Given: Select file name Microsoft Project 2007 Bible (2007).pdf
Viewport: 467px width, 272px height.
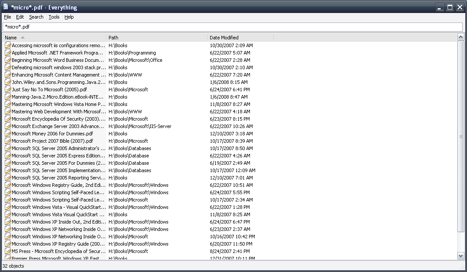Looking at the screenshot, I should (x=52, y=141).
